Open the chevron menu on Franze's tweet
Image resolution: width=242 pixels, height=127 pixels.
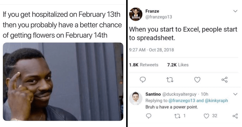click(235, 11)
